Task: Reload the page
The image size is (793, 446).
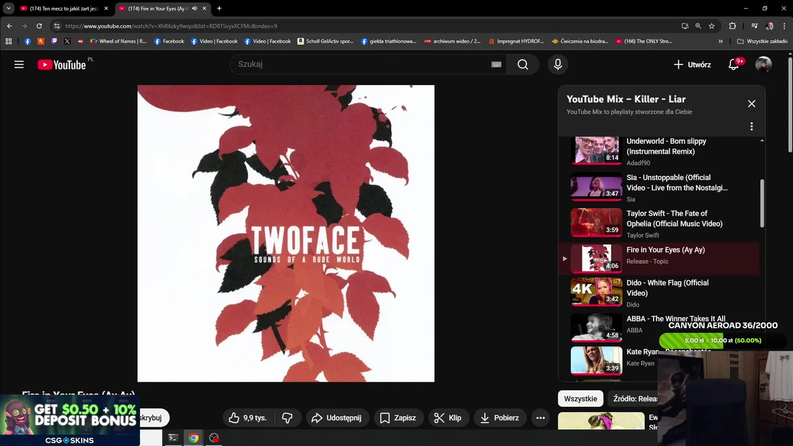Action: click(x=39, y=26)
